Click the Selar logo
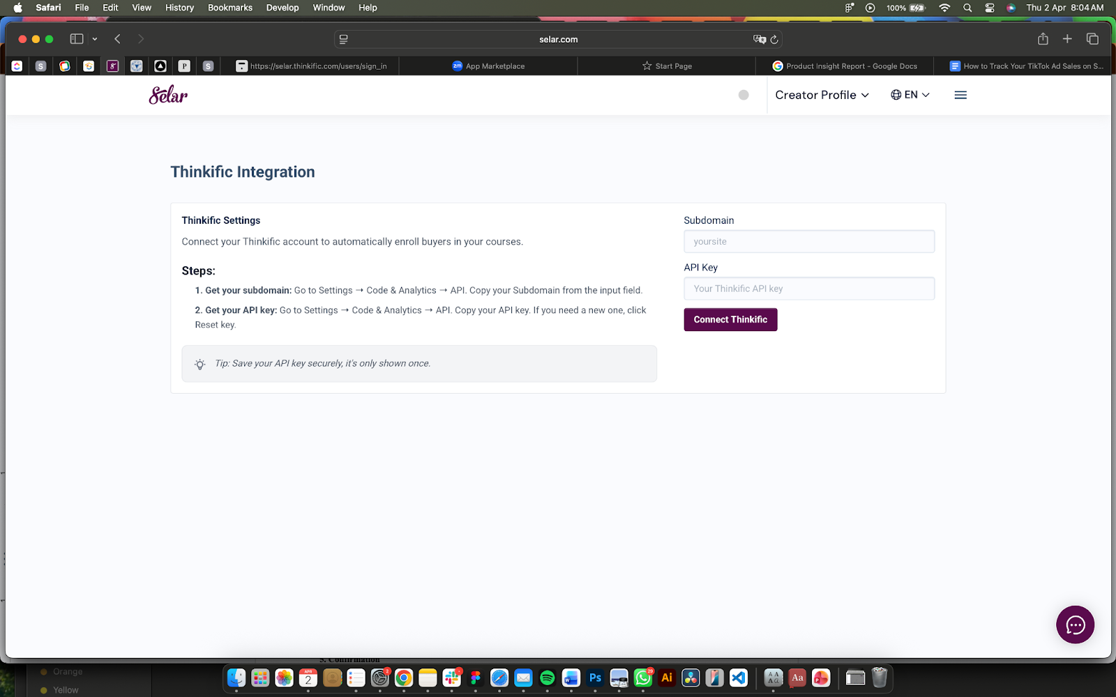Image resolution: width=1116 pixels, height=697 pixels. click(168, 95)
